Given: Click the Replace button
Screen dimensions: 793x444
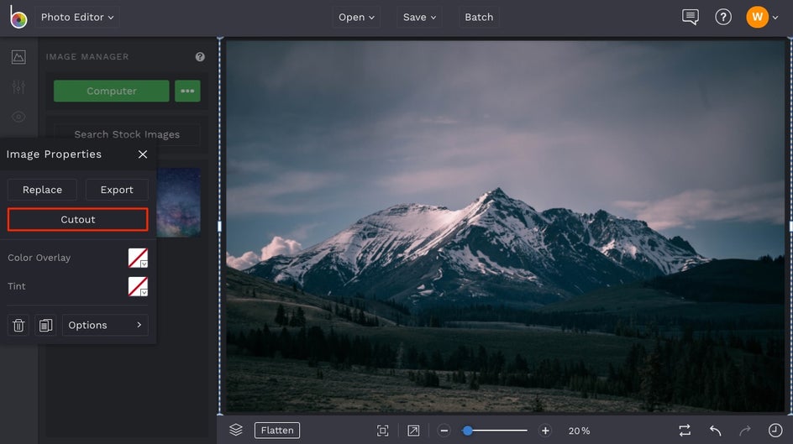Looking at the screenshot, I should point(43,190).
